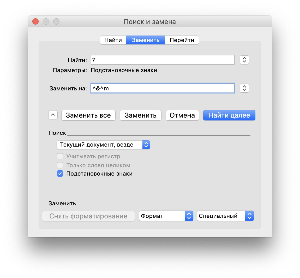This screenshot has height=278, width=300.
Task: Open the Текущий документ, везде dropdown
Action: (x=103, y=145)
